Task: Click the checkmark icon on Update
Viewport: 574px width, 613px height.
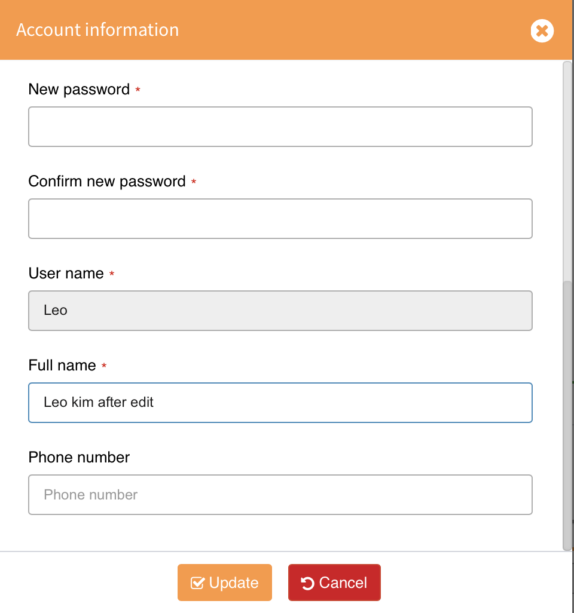Action: click(x=197, y=583)
